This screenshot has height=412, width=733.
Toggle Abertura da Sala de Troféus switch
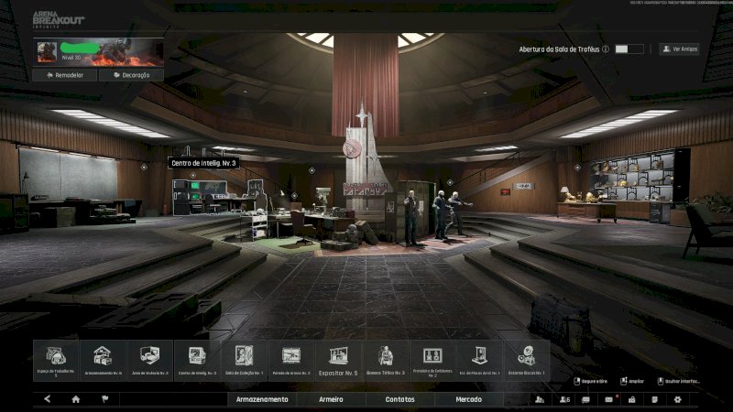click(x=629, y=49)
